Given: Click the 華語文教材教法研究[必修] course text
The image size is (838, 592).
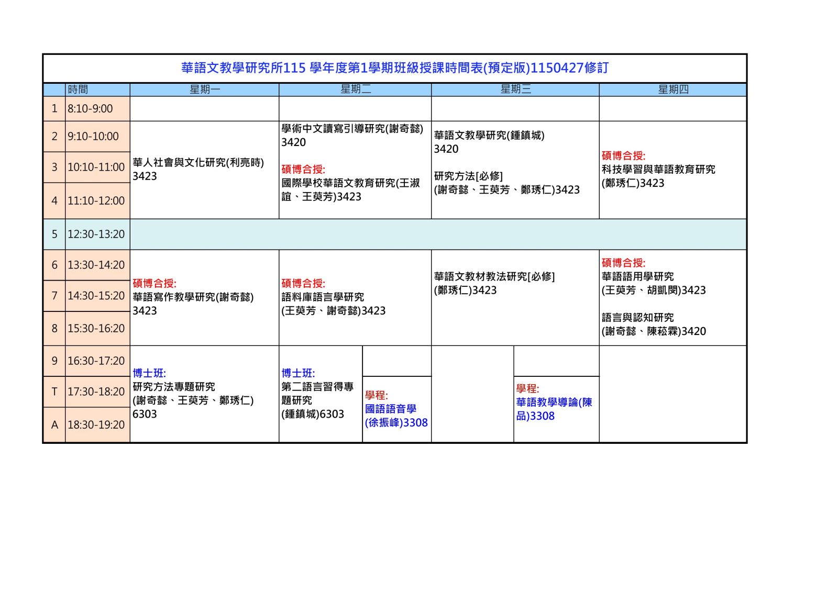Looking at the screenshot, I should click(x=494, y=277).
